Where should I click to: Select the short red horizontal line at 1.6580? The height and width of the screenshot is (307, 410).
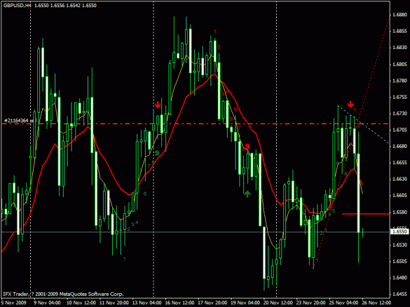(x=365, y=214)
